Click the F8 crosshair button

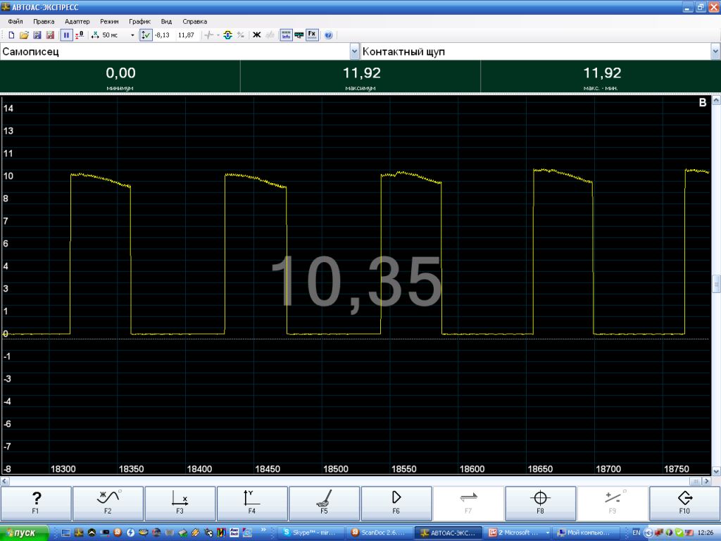pos(540,504)
